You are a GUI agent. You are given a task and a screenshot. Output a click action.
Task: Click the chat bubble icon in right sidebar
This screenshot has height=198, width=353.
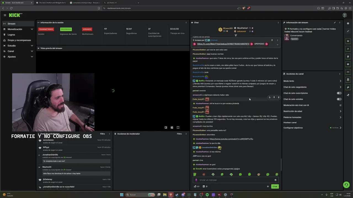coord(348,64)
